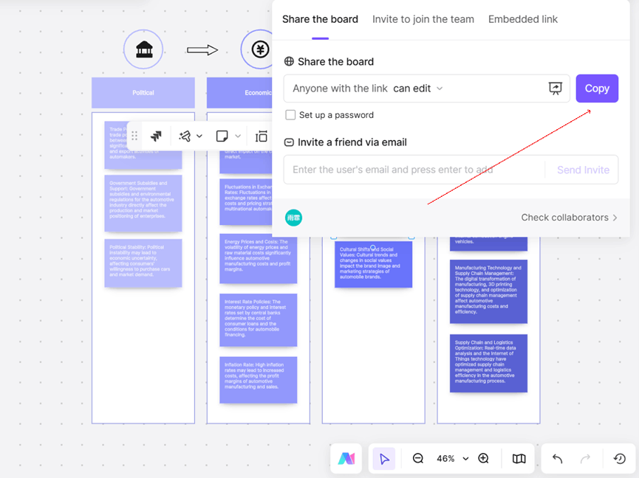The width and height of the screenshot is (639, 478).
Task: Click the zoom out magnifier icon
Action: [417, 458]
